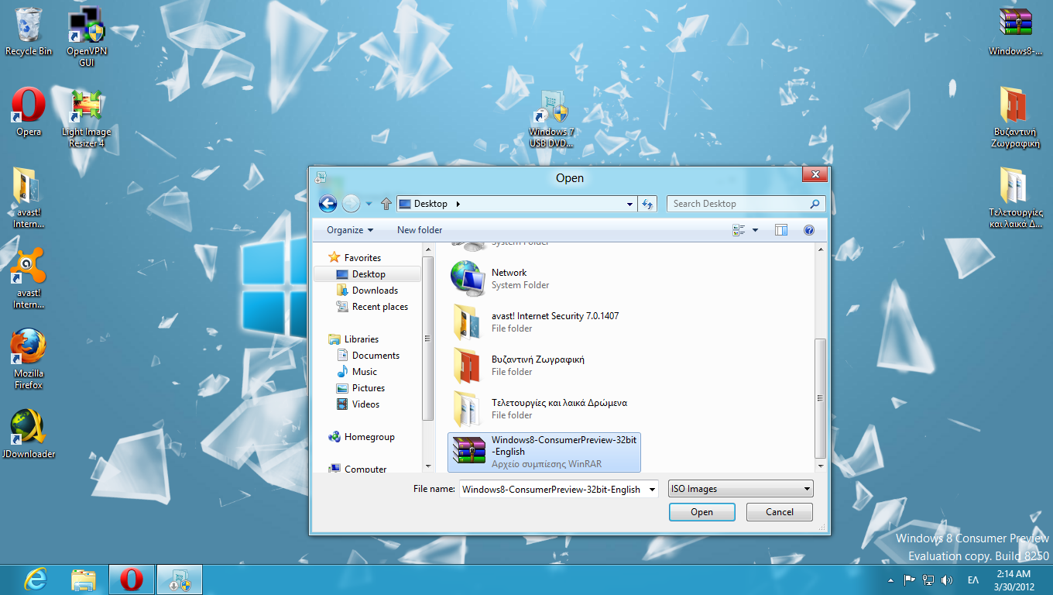Select Libraries in navigation pane

pos(362,339)
